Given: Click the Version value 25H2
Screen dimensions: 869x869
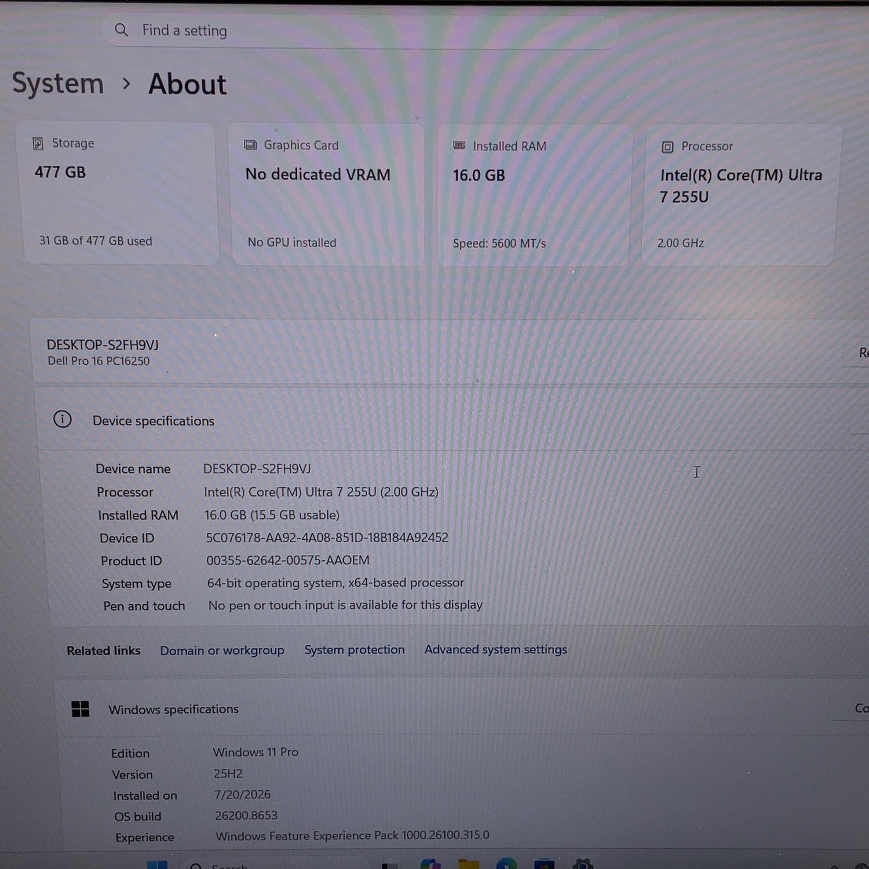Looking at the screenshot, I should coord(228,773).
